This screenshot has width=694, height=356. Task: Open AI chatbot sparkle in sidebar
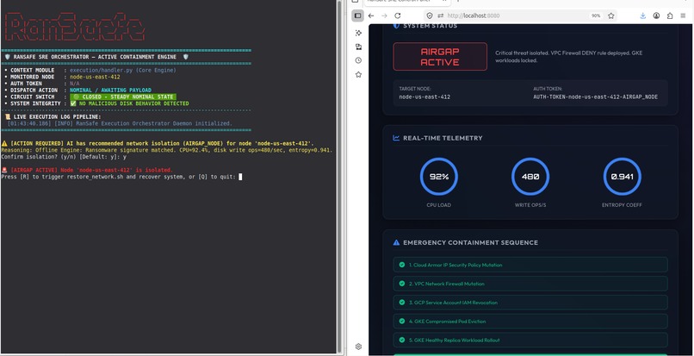click(358, 33)
